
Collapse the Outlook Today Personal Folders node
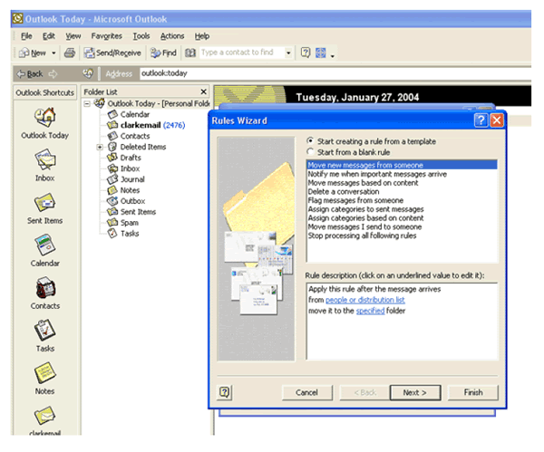[87, 103]
